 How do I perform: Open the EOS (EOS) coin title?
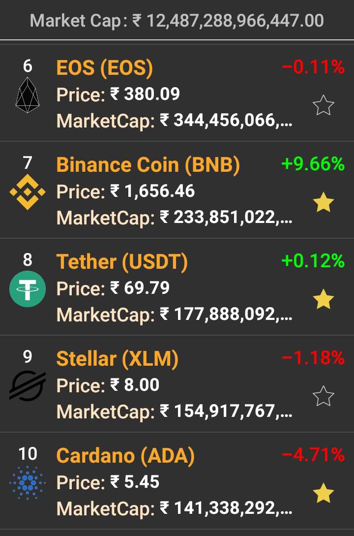105,68
